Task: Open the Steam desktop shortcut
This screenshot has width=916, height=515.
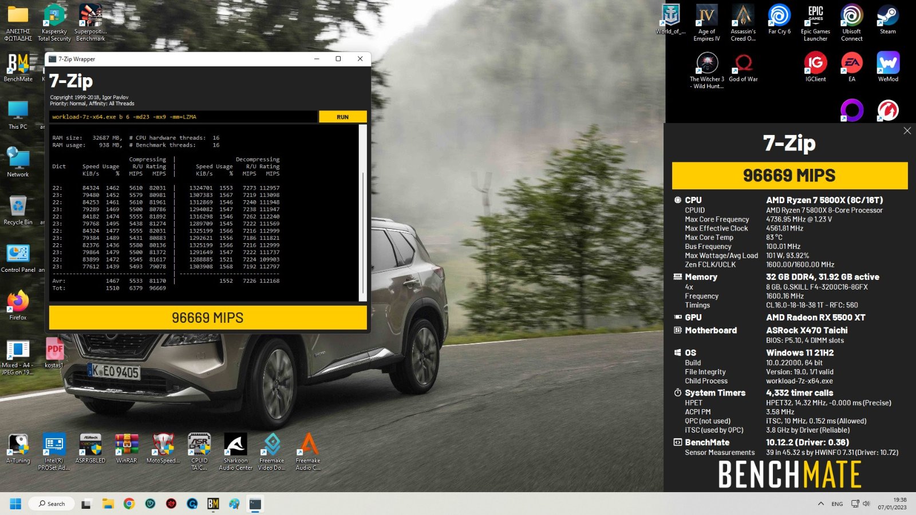Action: click(888, 19)
